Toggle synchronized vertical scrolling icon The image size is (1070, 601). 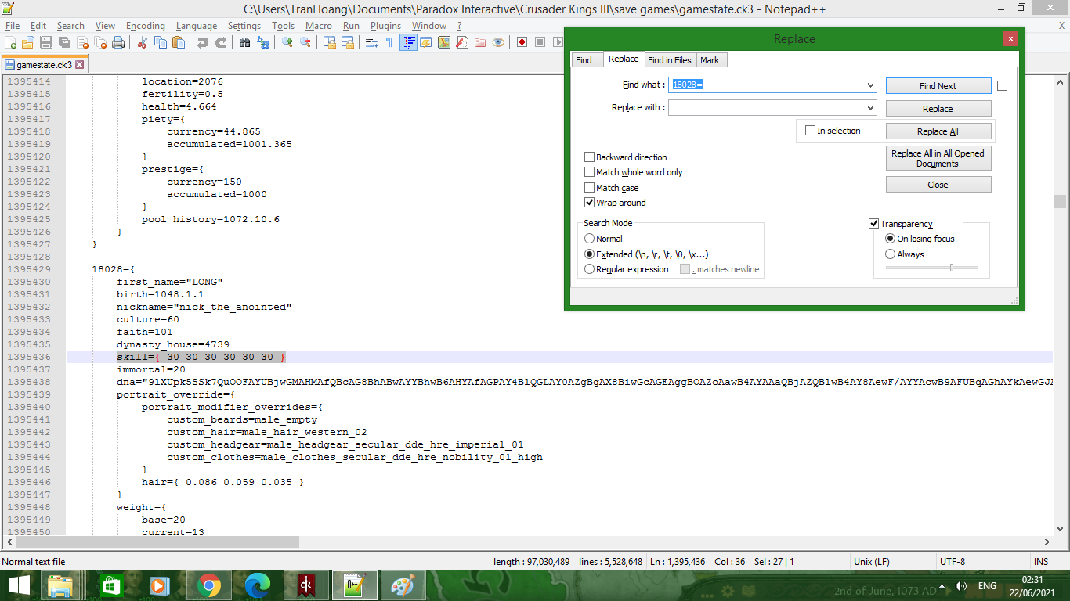330,42
